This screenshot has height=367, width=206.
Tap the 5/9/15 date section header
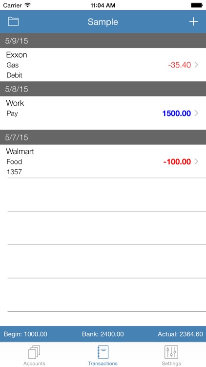(103, 41)
